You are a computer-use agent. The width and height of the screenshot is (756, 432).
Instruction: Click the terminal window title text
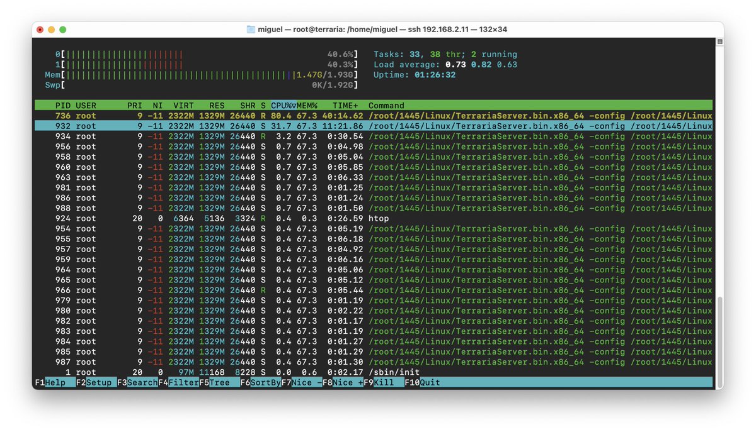click(x=384, y=29)
